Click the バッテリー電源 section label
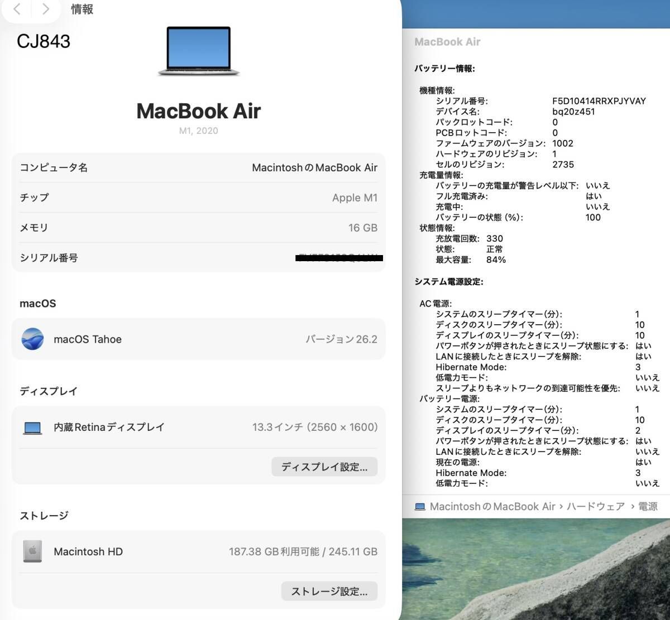The image size is (670, 620). tap(449, 399)
